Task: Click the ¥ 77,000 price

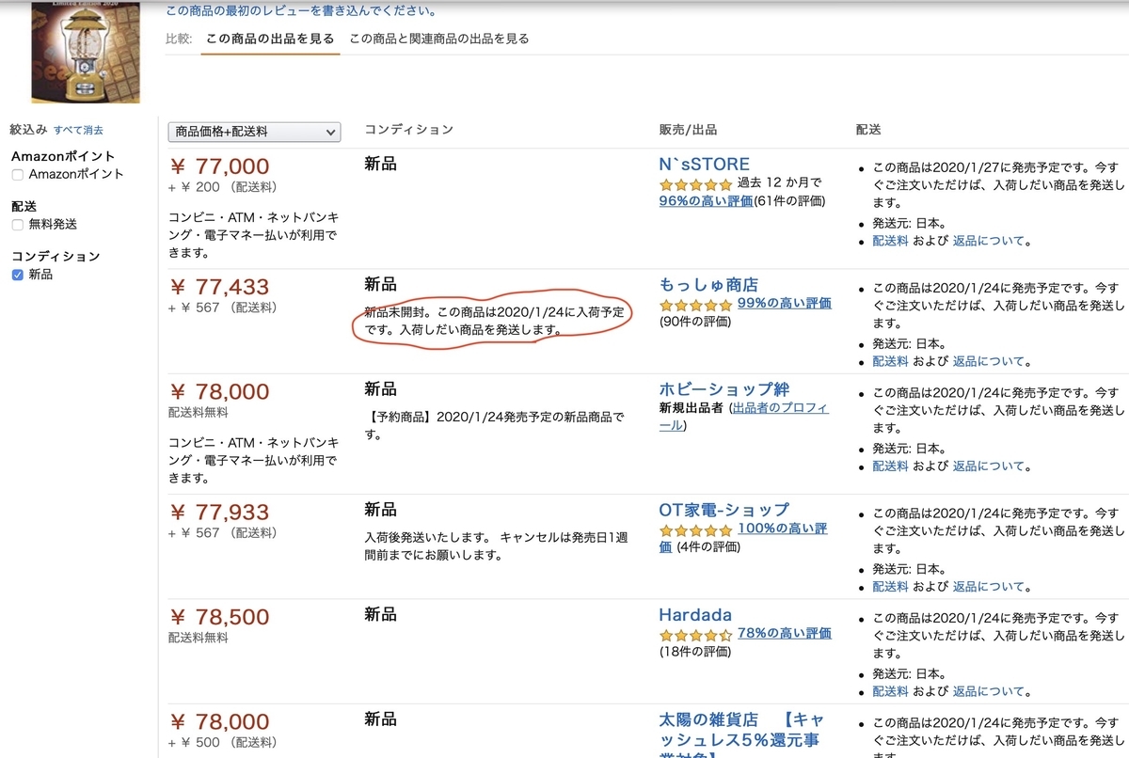Action: pos(219,166)
